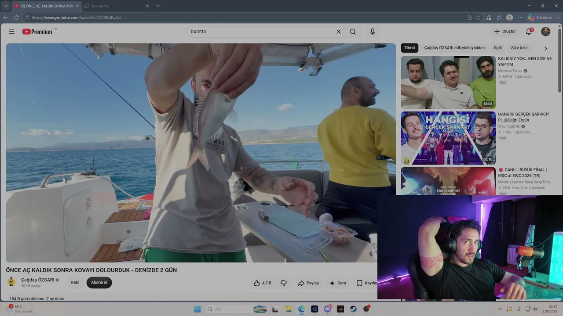This screenshot has height=316, width=563.
Task: Open YouTube notifications bell
Action: coord(529,32)
